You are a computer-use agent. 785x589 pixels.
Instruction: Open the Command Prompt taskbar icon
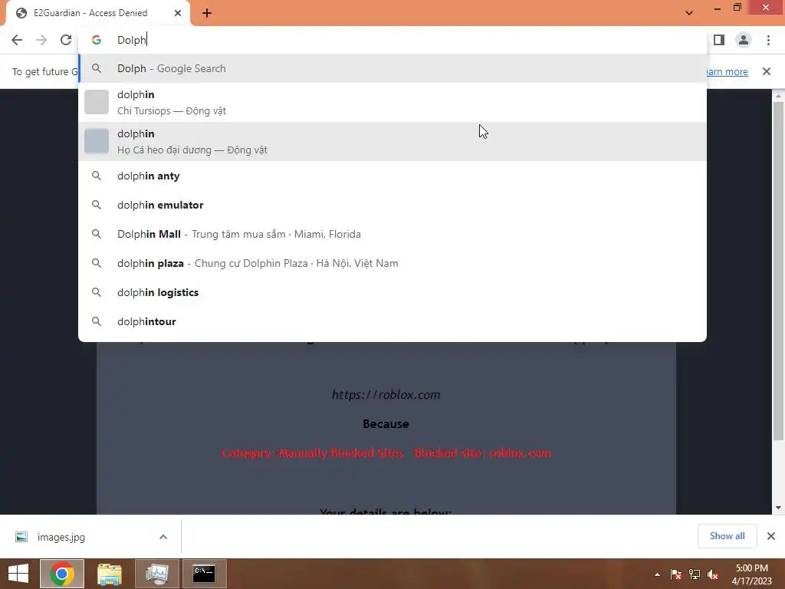point(204,574)
